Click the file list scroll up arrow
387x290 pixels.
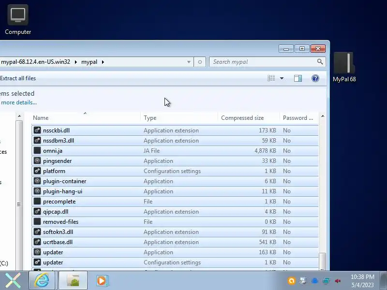(x=323, y=116)
